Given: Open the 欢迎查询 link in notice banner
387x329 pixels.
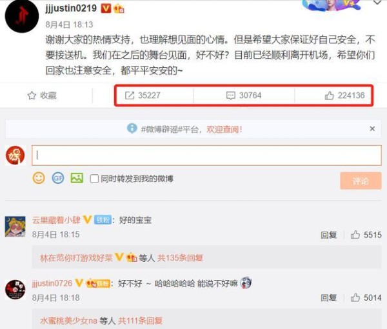Looking at the screenshot, I should click(224, 129).
